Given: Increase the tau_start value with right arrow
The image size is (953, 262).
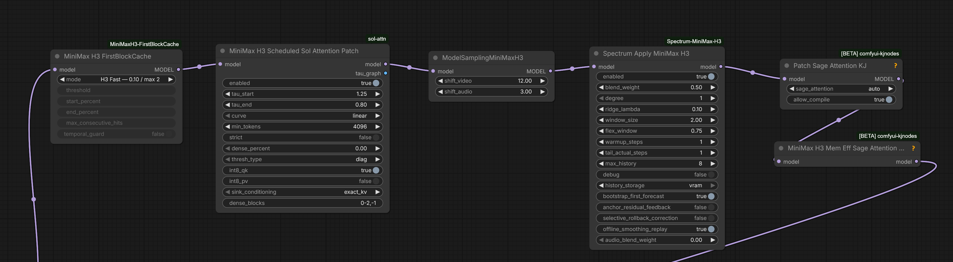Looking at the screenshot, I should click(377, 94).
